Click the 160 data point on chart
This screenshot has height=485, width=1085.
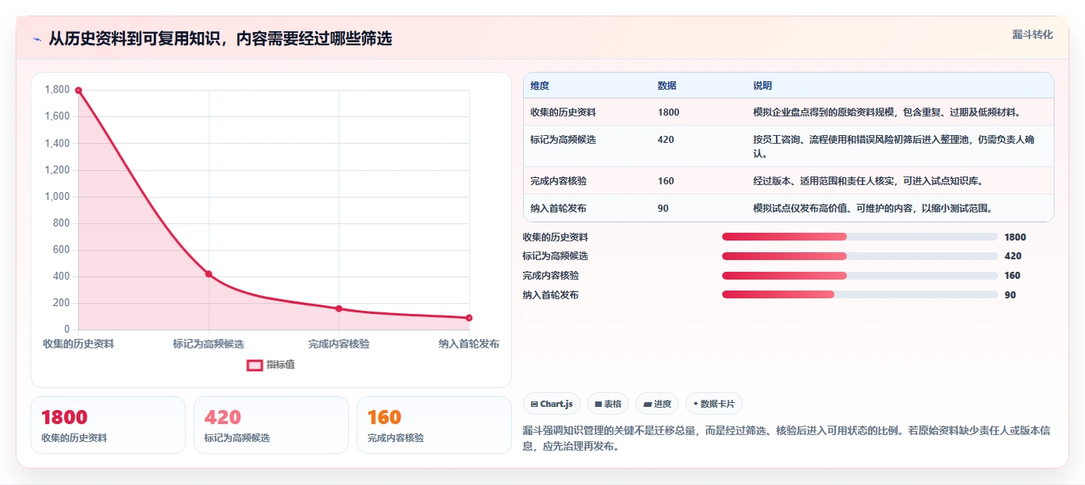pyautogui.click(x=339, y=308)
